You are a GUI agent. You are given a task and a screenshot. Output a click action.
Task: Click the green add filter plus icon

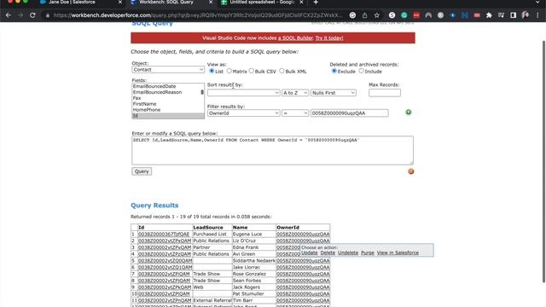409,112
